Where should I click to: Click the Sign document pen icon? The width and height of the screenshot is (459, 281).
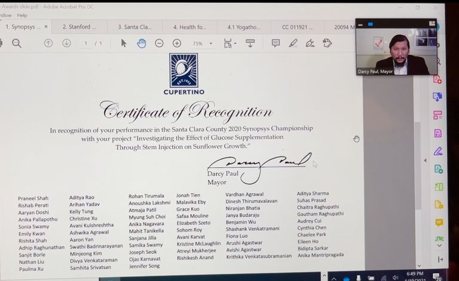[310, 44]
